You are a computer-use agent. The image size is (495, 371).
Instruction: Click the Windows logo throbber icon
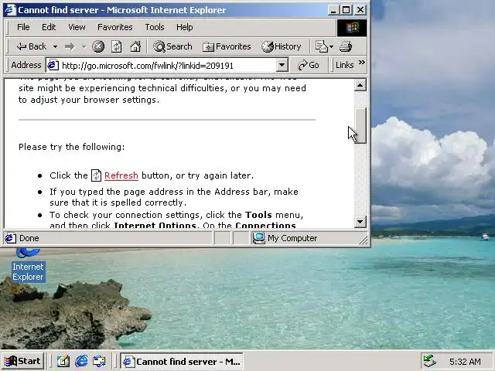352,28
